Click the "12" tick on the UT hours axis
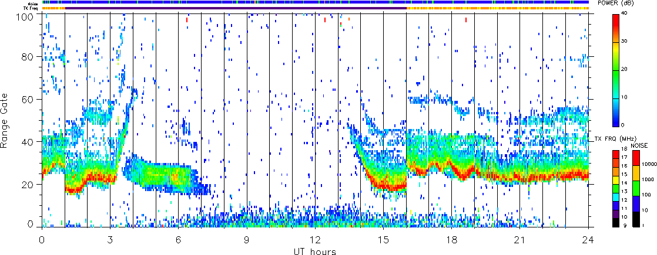 pyautogui.click(x=315, y=239)
